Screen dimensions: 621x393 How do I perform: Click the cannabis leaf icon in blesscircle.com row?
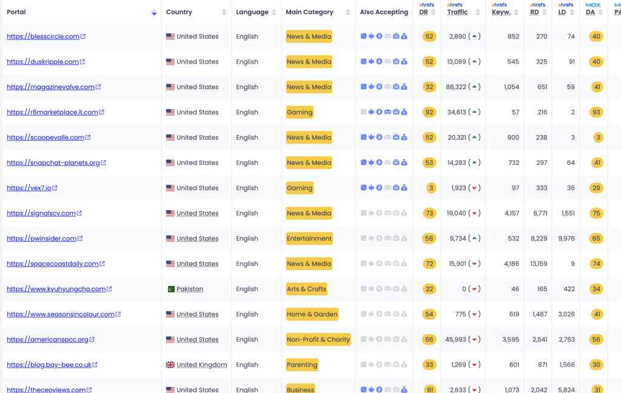371,36
